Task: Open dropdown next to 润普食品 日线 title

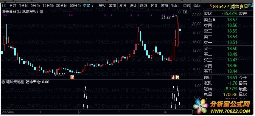Action: pyautogui.click(x=41, y=12)
